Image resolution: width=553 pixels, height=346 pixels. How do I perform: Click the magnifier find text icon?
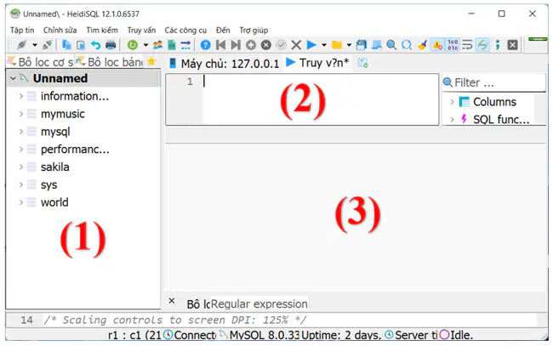coord(391,45)
